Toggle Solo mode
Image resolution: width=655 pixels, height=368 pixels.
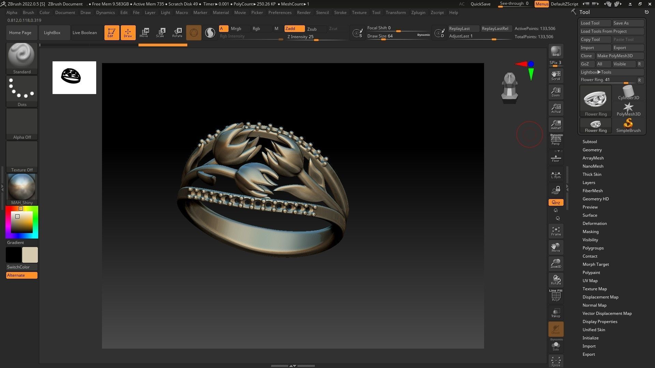pos(556,346)
